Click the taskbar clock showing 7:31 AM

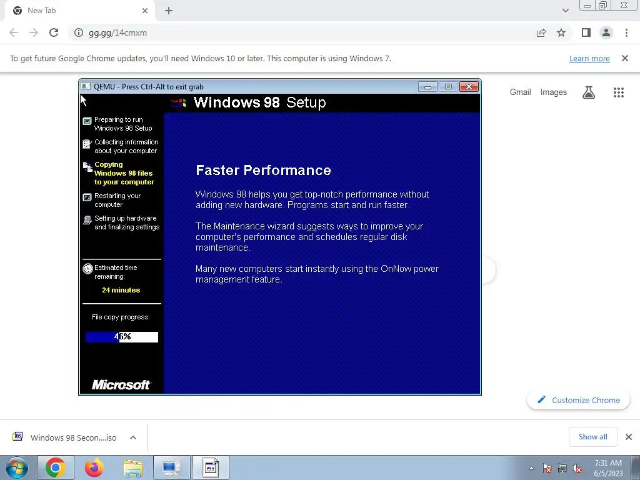[608, 468]
